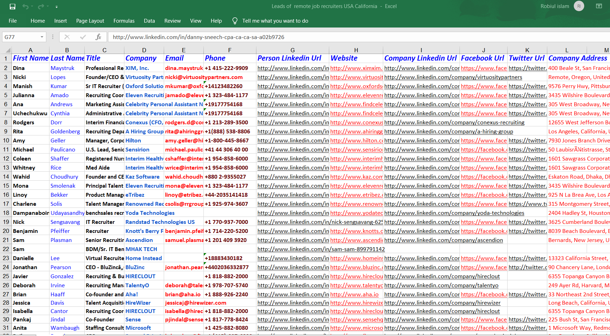Click the Undo arrow icon

pyautogui.click(x=25, y=7)
